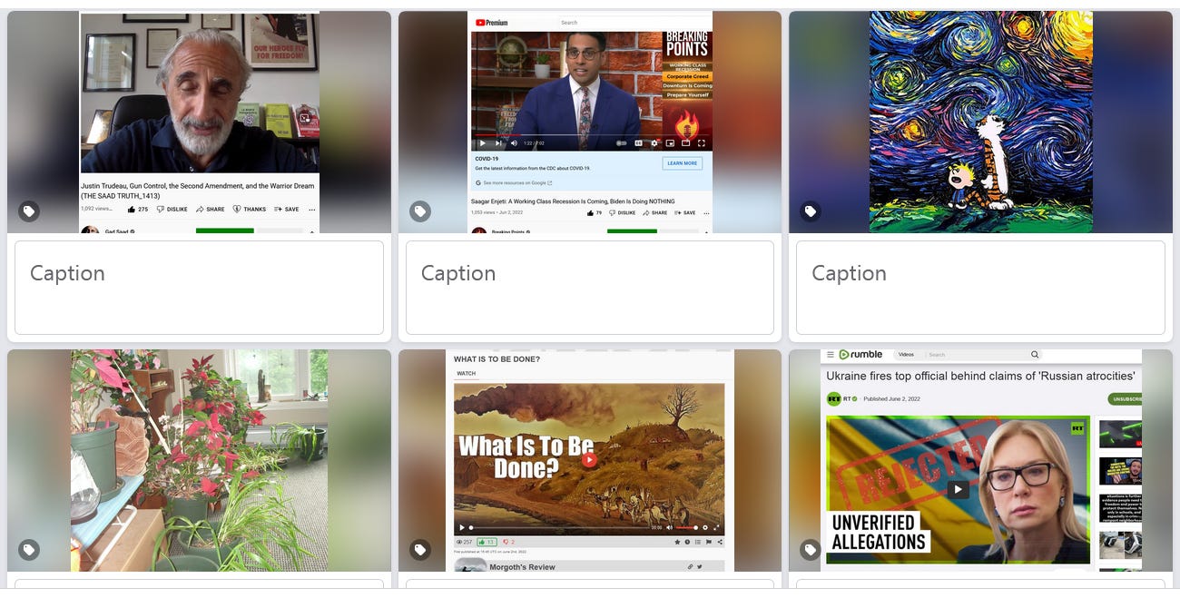The width and height of the screenshot is (1180, 598).
Task: Click the tag icon on the Justin Trudeau video image
Action: click(29, 211)
